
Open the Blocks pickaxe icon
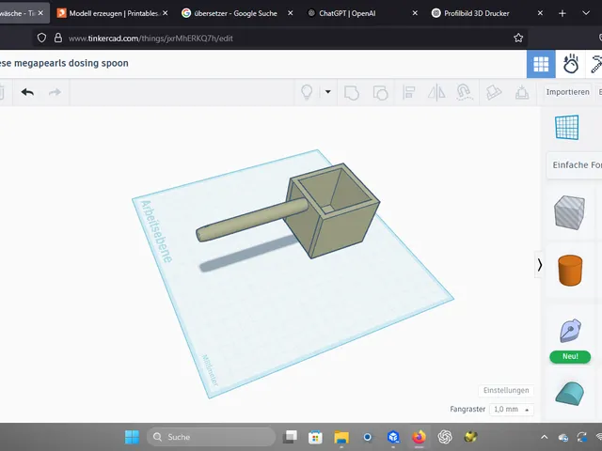point(594,64)
